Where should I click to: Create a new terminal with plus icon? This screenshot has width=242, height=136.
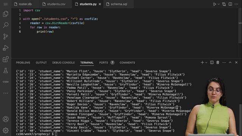click(202, 62)
